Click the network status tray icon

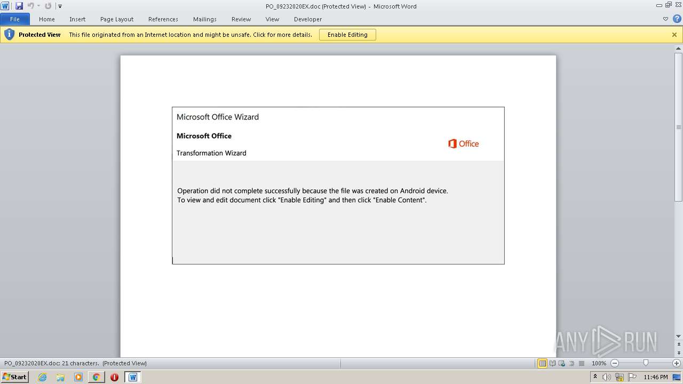tap(620, 377)
